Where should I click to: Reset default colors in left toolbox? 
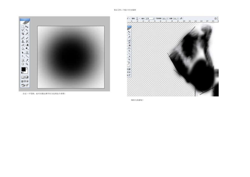(x=22, y=73)
